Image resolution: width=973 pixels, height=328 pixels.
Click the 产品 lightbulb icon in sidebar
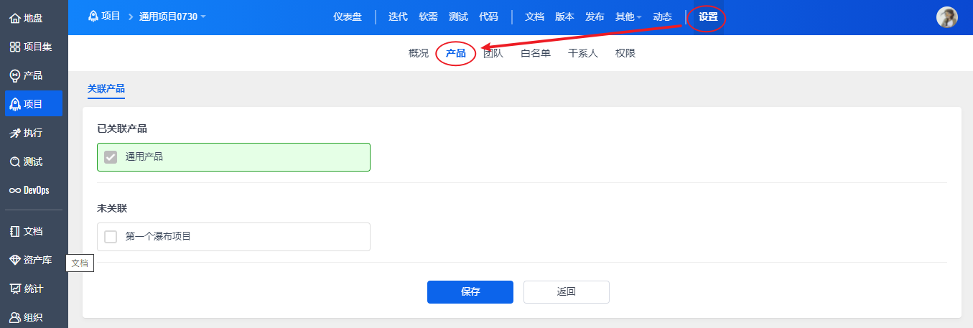coord(14,75)
